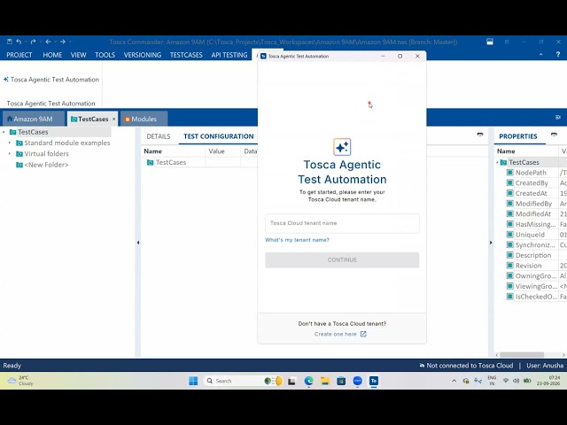Image resolution: width=567 pixels, height=425 pixels.
Task: Click the print icon beside PROPERTIES
Action: point(554,135)
